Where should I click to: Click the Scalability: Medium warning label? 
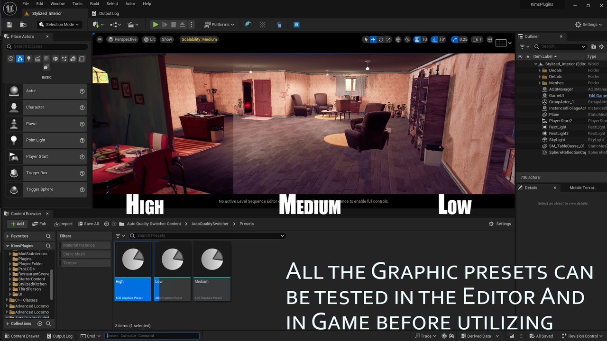(x=199, y=39)
